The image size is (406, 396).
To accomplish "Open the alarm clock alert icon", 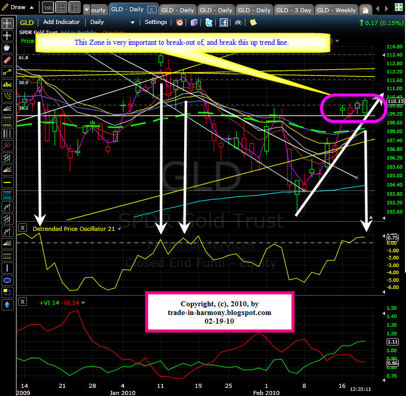I will pos(180,22).
